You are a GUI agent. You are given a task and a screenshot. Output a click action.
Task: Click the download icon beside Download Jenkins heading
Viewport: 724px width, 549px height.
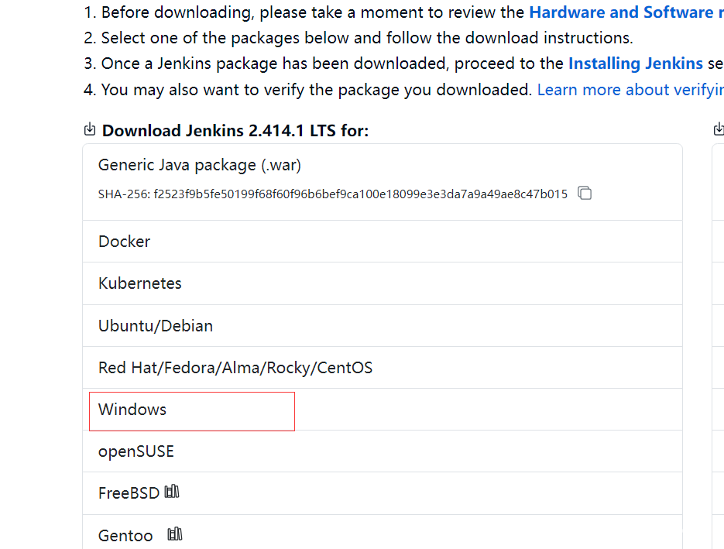(x=90, y=129)
